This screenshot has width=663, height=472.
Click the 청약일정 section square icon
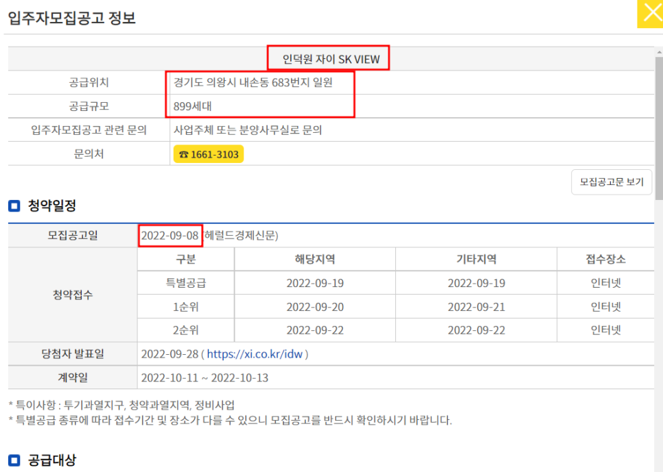[x=14, y=206]
